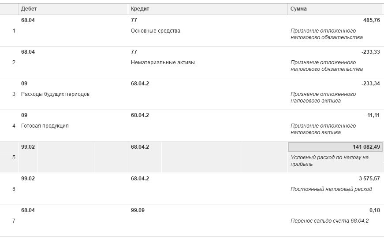The height and width of the screenshot is (238, 384).
Task: Select the debit account 68.04 in row 1
Action: 28,20
